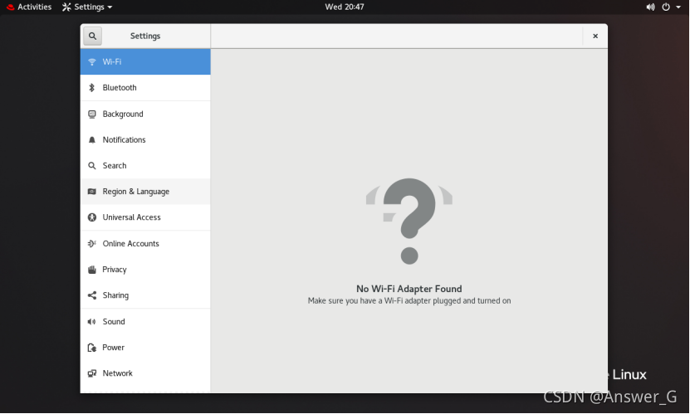Click the Online Accounts icon

92,243
